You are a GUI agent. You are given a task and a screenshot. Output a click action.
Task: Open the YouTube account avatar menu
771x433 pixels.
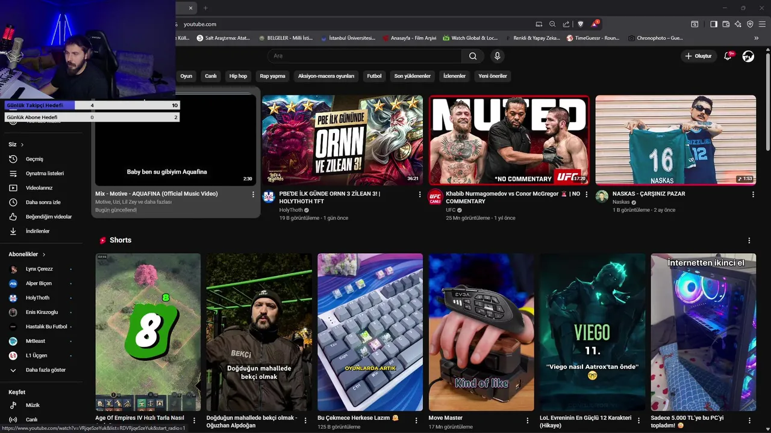(x=748, y=56)
